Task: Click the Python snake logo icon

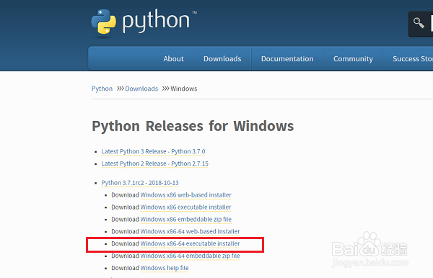Action: click(x=103, y=22)
